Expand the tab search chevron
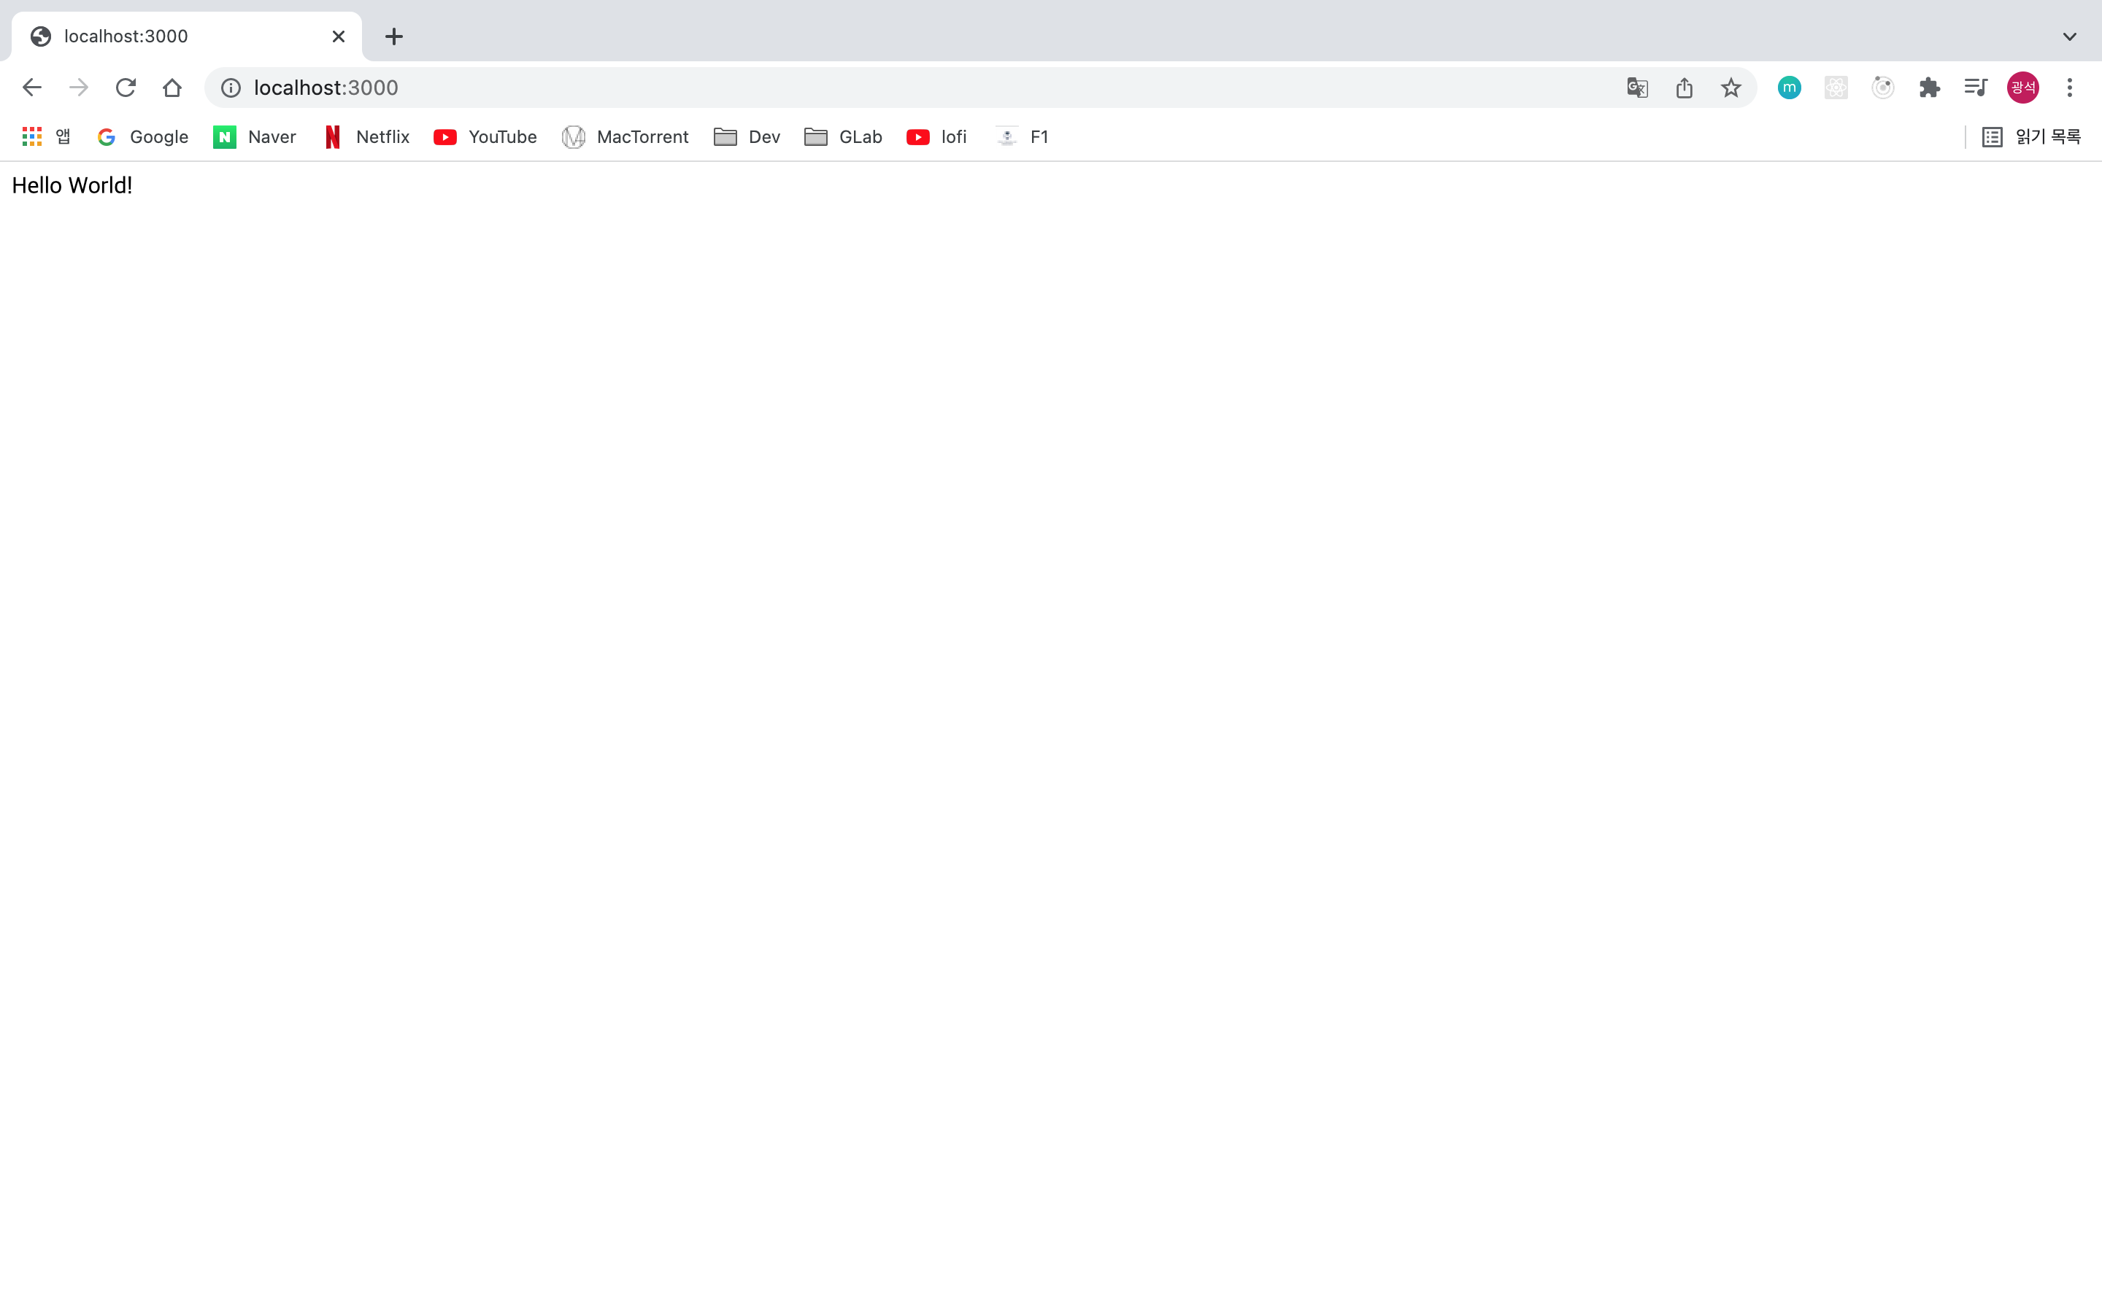Screen dimensions: 2102x1313 2070,36
